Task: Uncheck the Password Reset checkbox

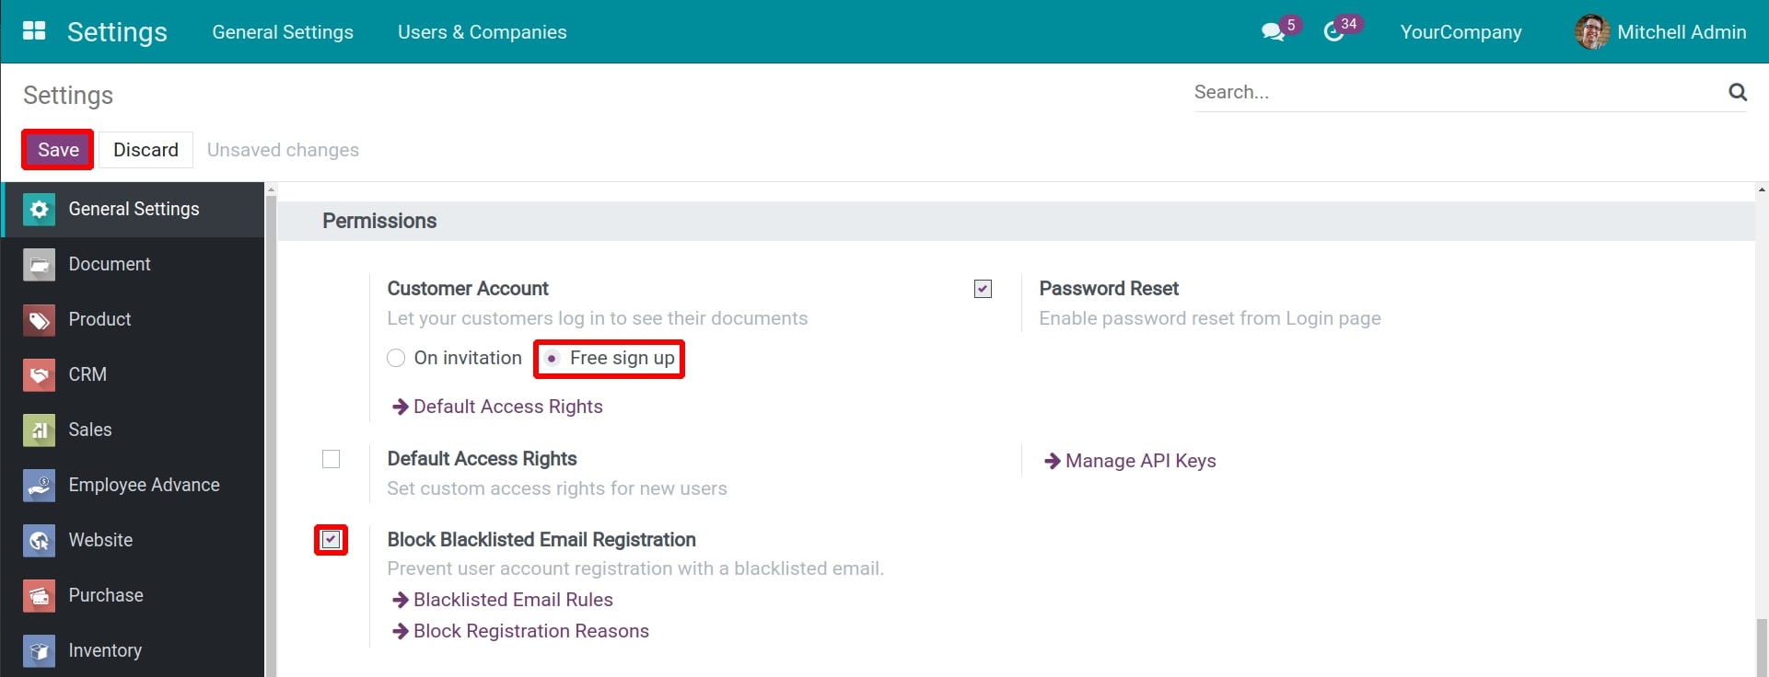Action: point(983,289)
